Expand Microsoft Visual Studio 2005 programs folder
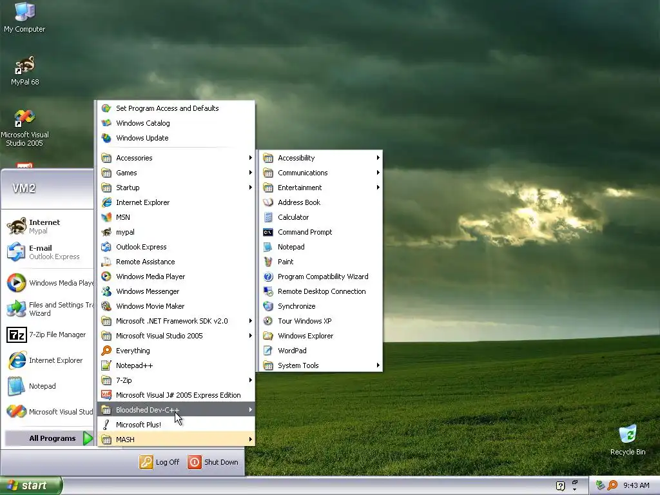 (x=177, y=336)
